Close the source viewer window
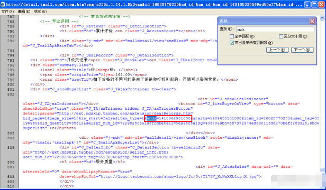 tap(321, 4)
